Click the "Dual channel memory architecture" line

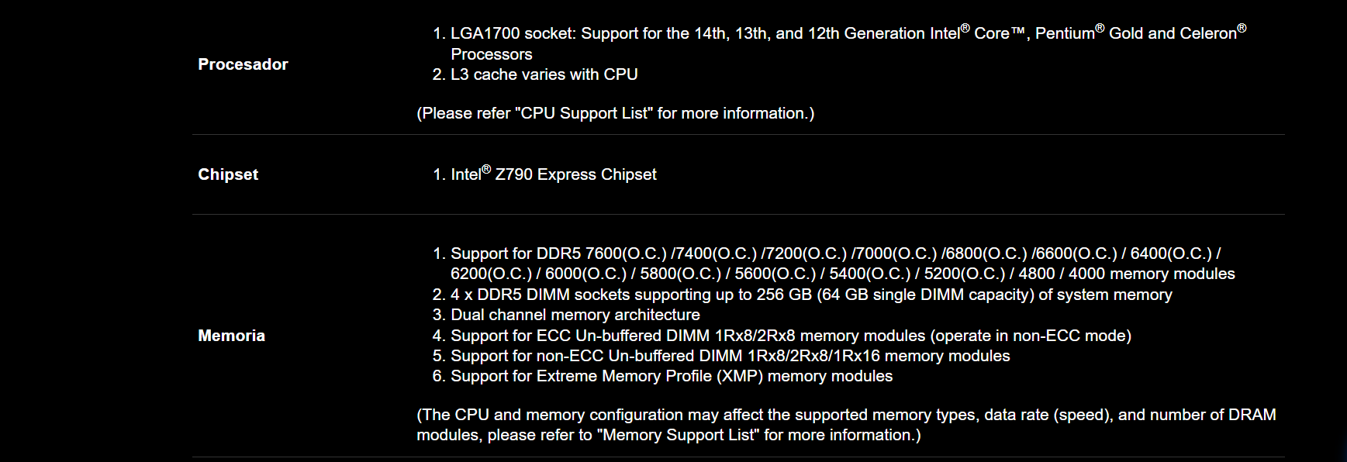point(575,315)
